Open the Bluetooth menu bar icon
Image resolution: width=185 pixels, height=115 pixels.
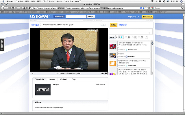156,1
